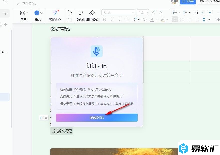
Task: Expand the 插入 dropdown arrow
Action: click(x=41, y=13)
